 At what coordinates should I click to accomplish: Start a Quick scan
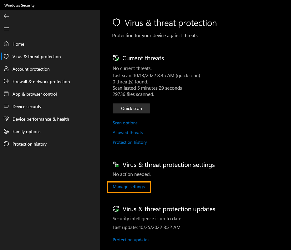[131, 108]
